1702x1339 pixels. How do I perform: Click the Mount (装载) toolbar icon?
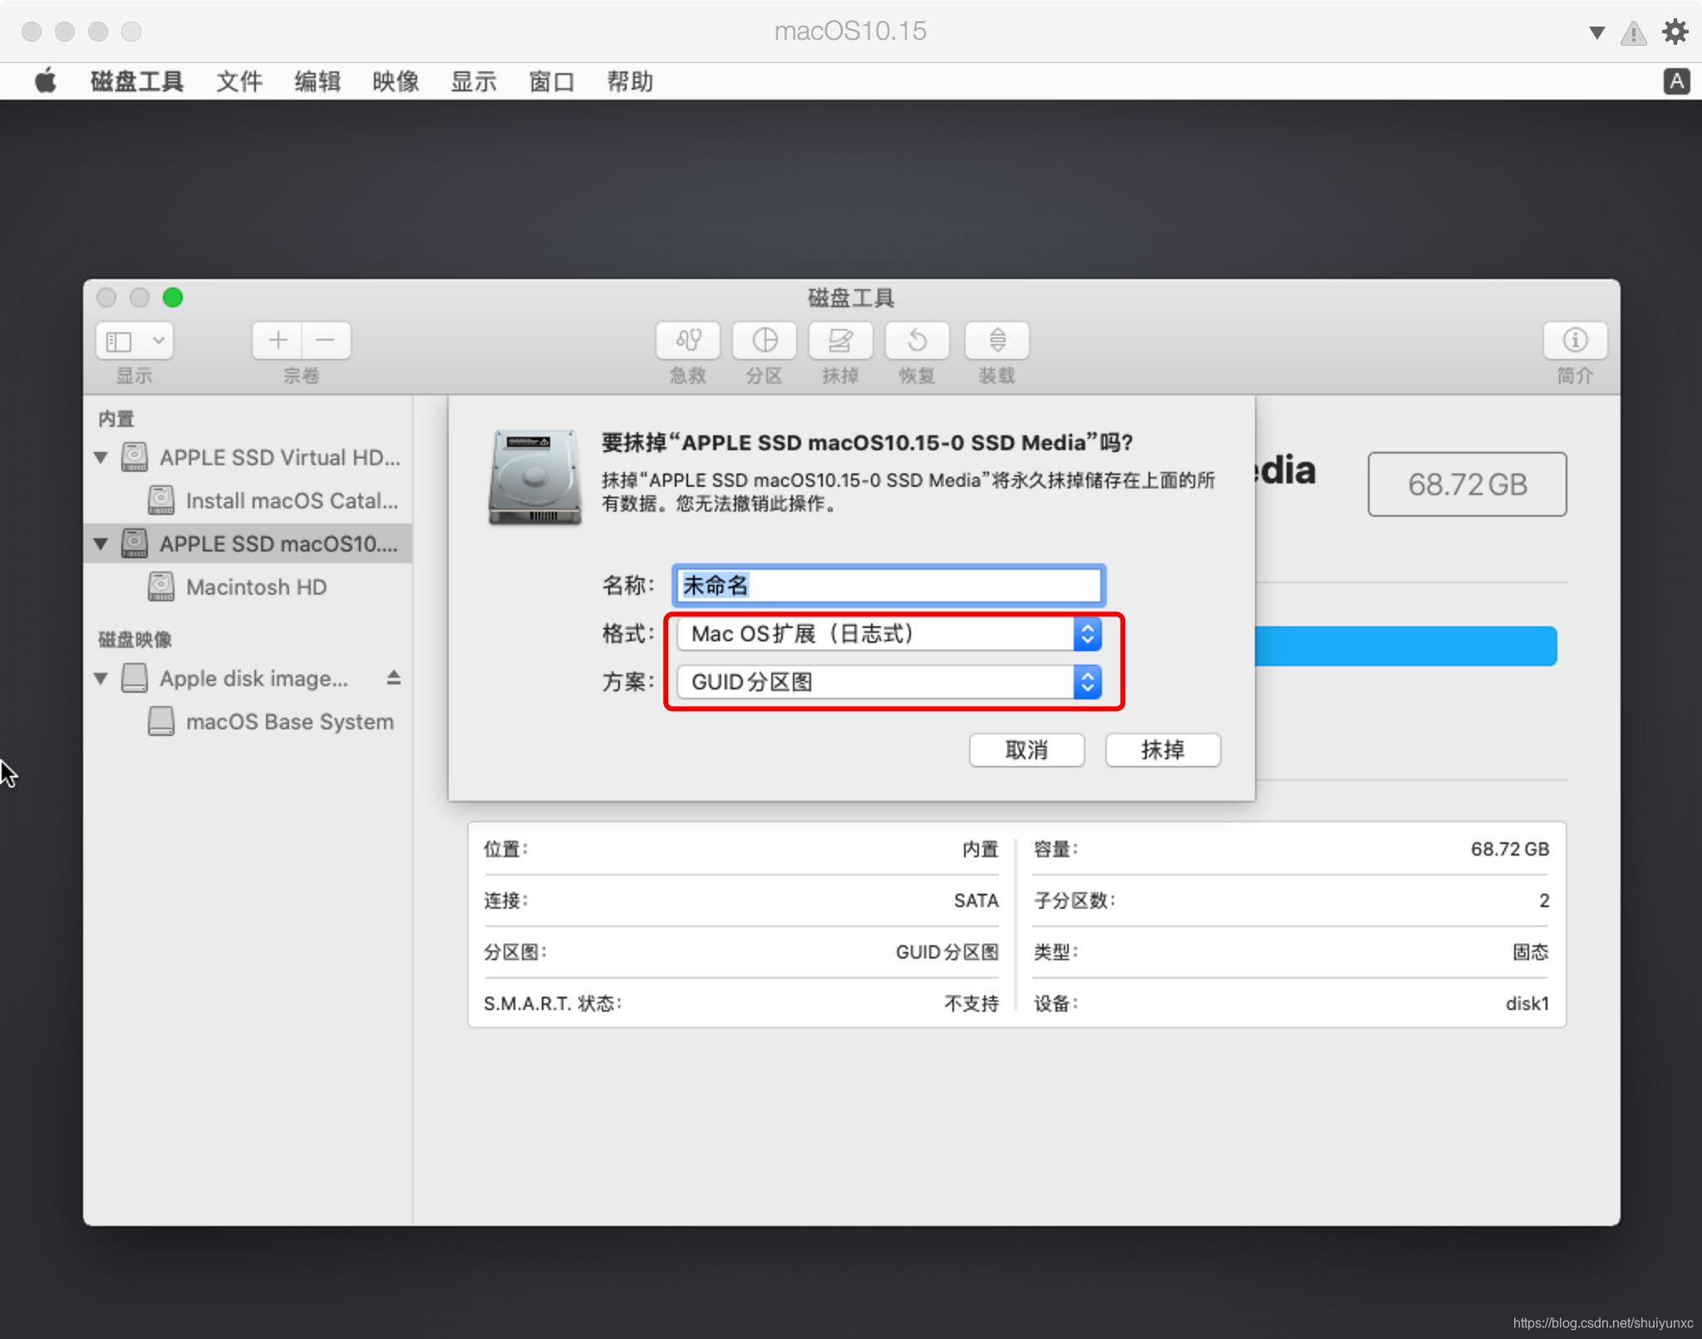coord(996,341)
